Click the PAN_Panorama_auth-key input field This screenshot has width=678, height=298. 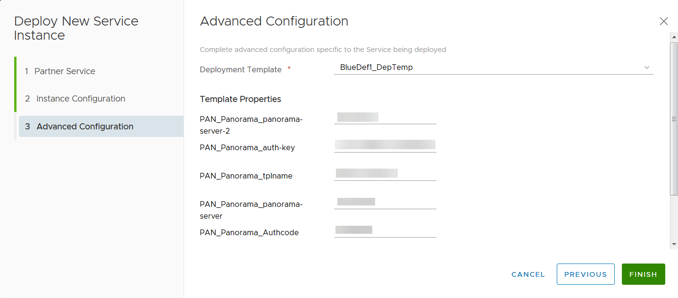coord(385,145)
